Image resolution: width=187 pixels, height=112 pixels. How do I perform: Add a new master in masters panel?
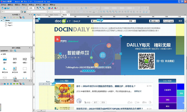click(1, 84)
